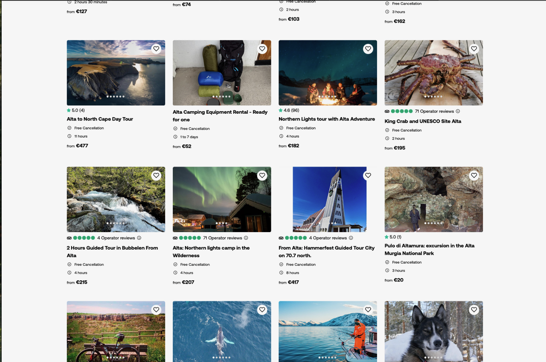Viewport: 546px width, 362px height.
Task: Click carousel dots on North Cape photo
Action: pyautogui.click(x=116, y=97)
